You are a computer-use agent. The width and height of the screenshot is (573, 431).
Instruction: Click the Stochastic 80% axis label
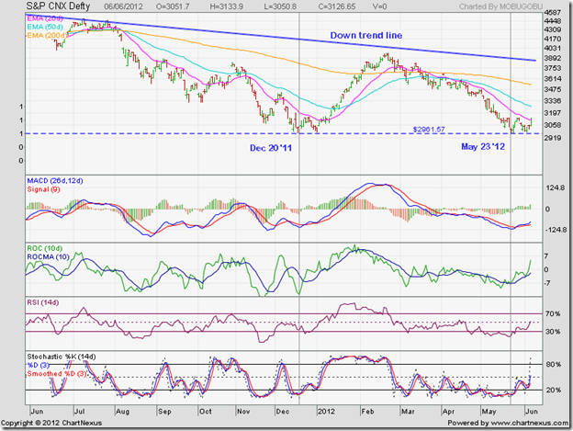[x=554, y=365]
